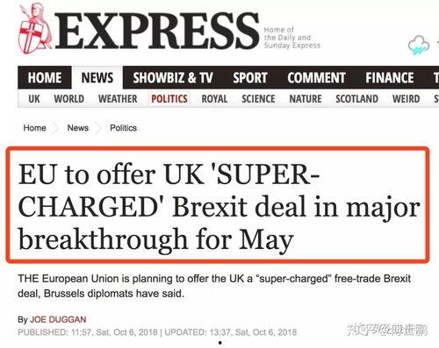
Task: Open the WEIRD subsection
Action: click(x=406, y=99)
